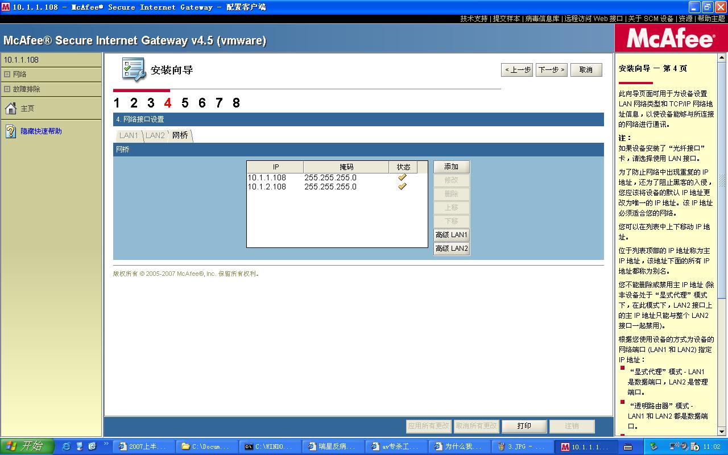Select the 网桥 tab

pyautogui.click(x=180, y=135)
